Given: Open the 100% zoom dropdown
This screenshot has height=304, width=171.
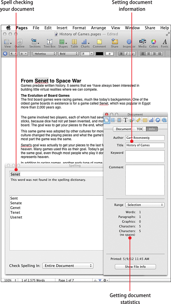Looking at the screenshot, I should (x=10, y=280).
